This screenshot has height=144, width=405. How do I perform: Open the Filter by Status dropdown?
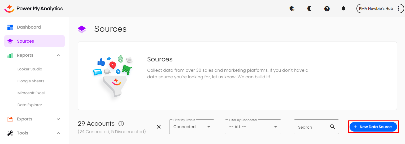[191, 127]
